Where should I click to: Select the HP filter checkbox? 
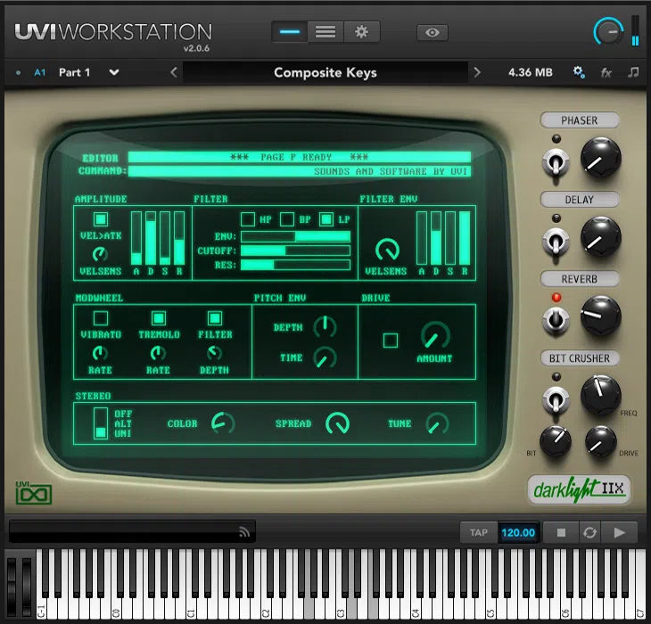248,219
